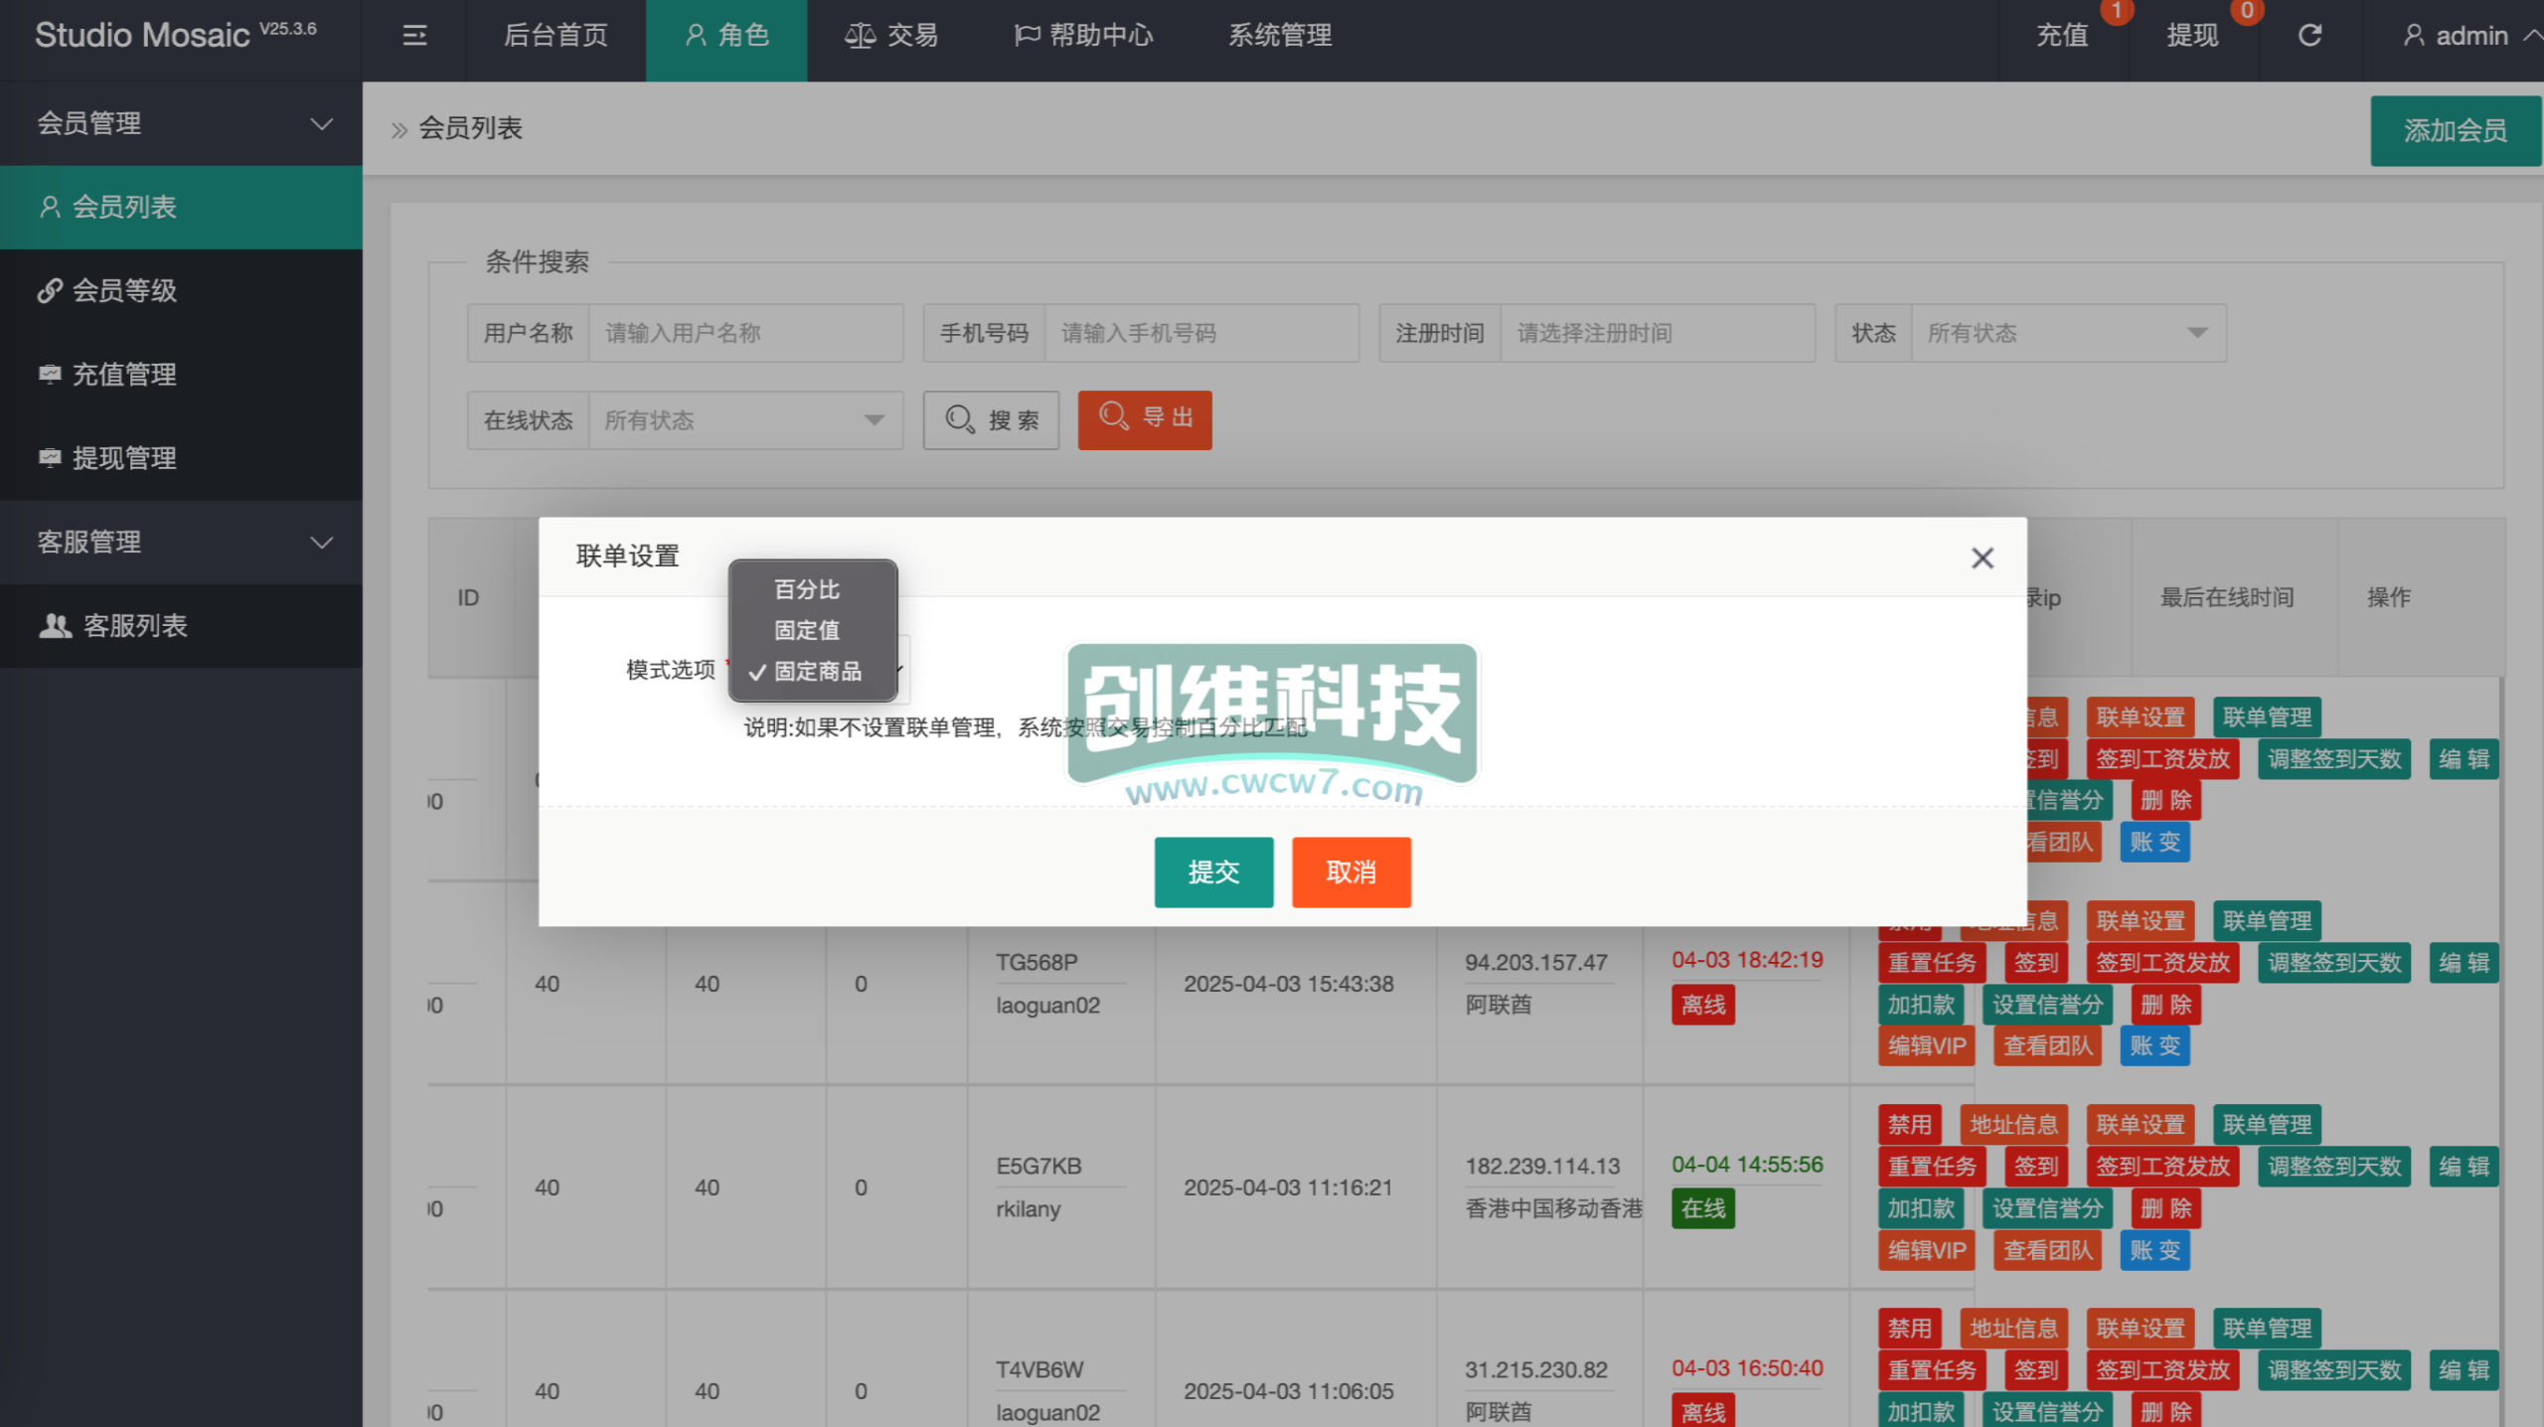The width and height of the screenshot is (2544, 1427).
Task: Click 联单设置 in laoguan02 TG568P row
Action: coord(2141,921)
